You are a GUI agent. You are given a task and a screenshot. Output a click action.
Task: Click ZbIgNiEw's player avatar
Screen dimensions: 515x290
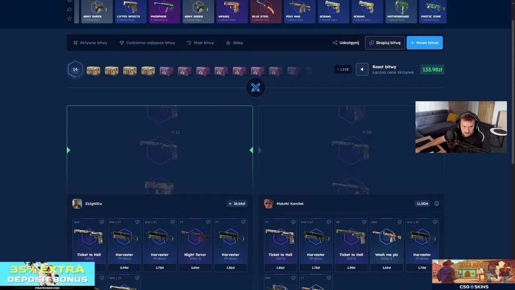(x=77, y=203)
